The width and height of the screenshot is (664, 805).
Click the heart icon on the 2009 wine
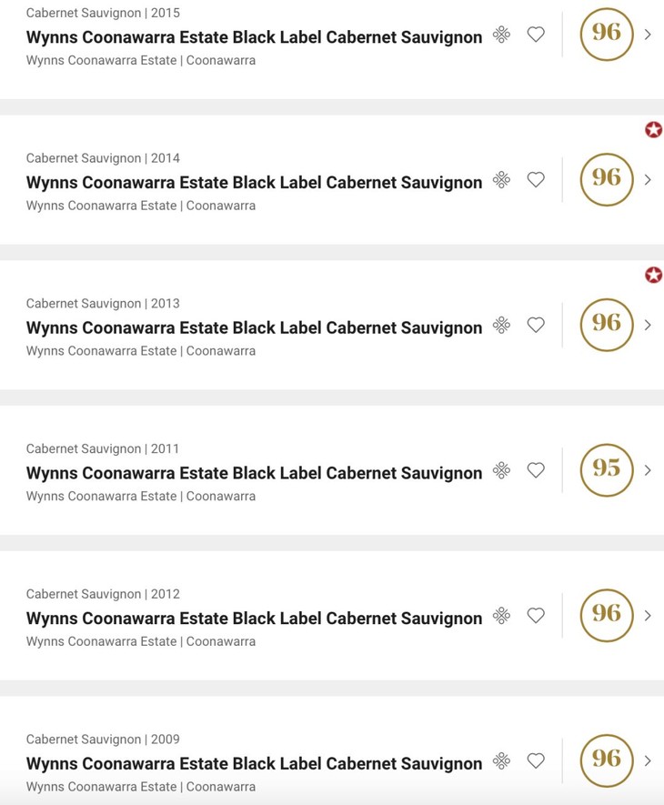pos(536,760)
